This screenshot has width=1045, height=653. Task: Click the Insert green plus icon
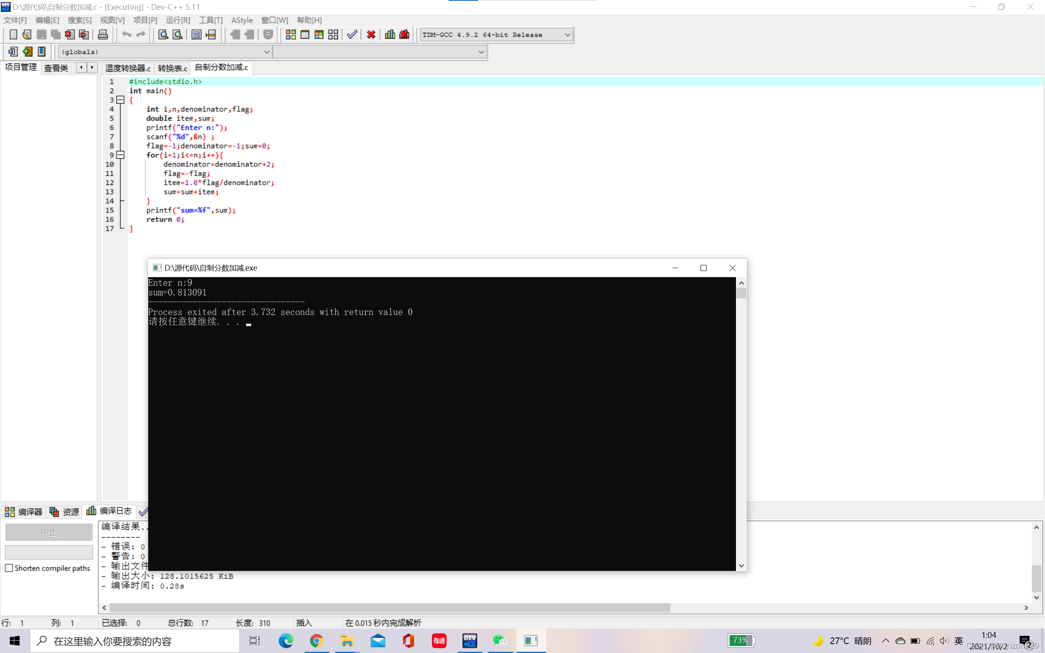27,52
